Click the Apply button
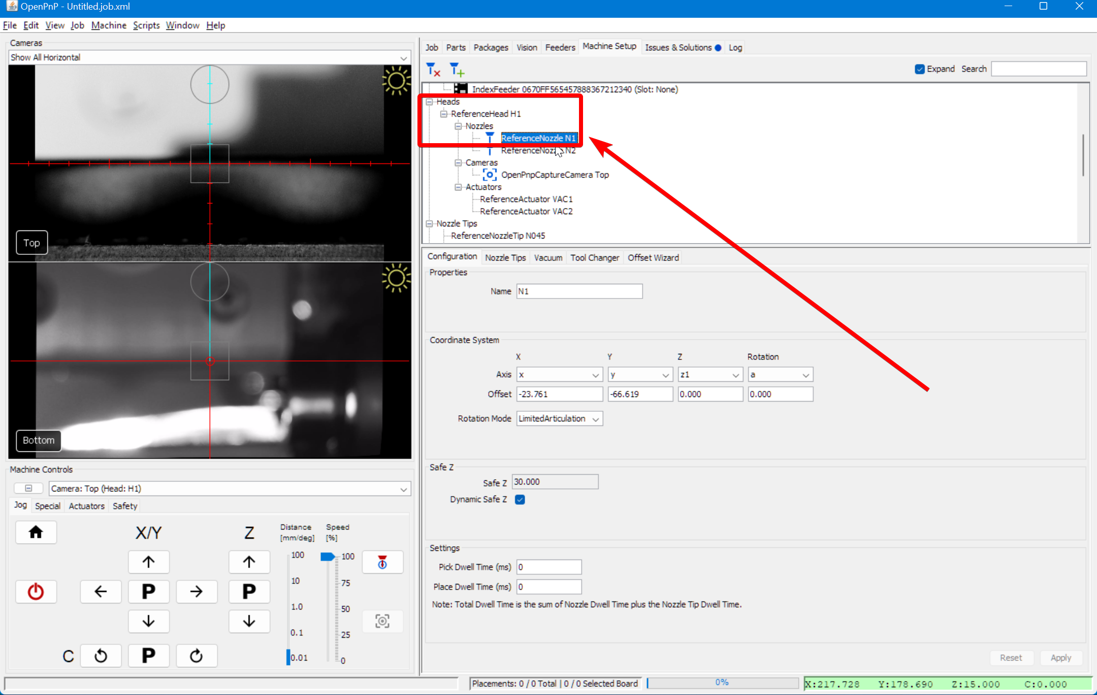This screenshot has height=695, width=1097. 1060,657
